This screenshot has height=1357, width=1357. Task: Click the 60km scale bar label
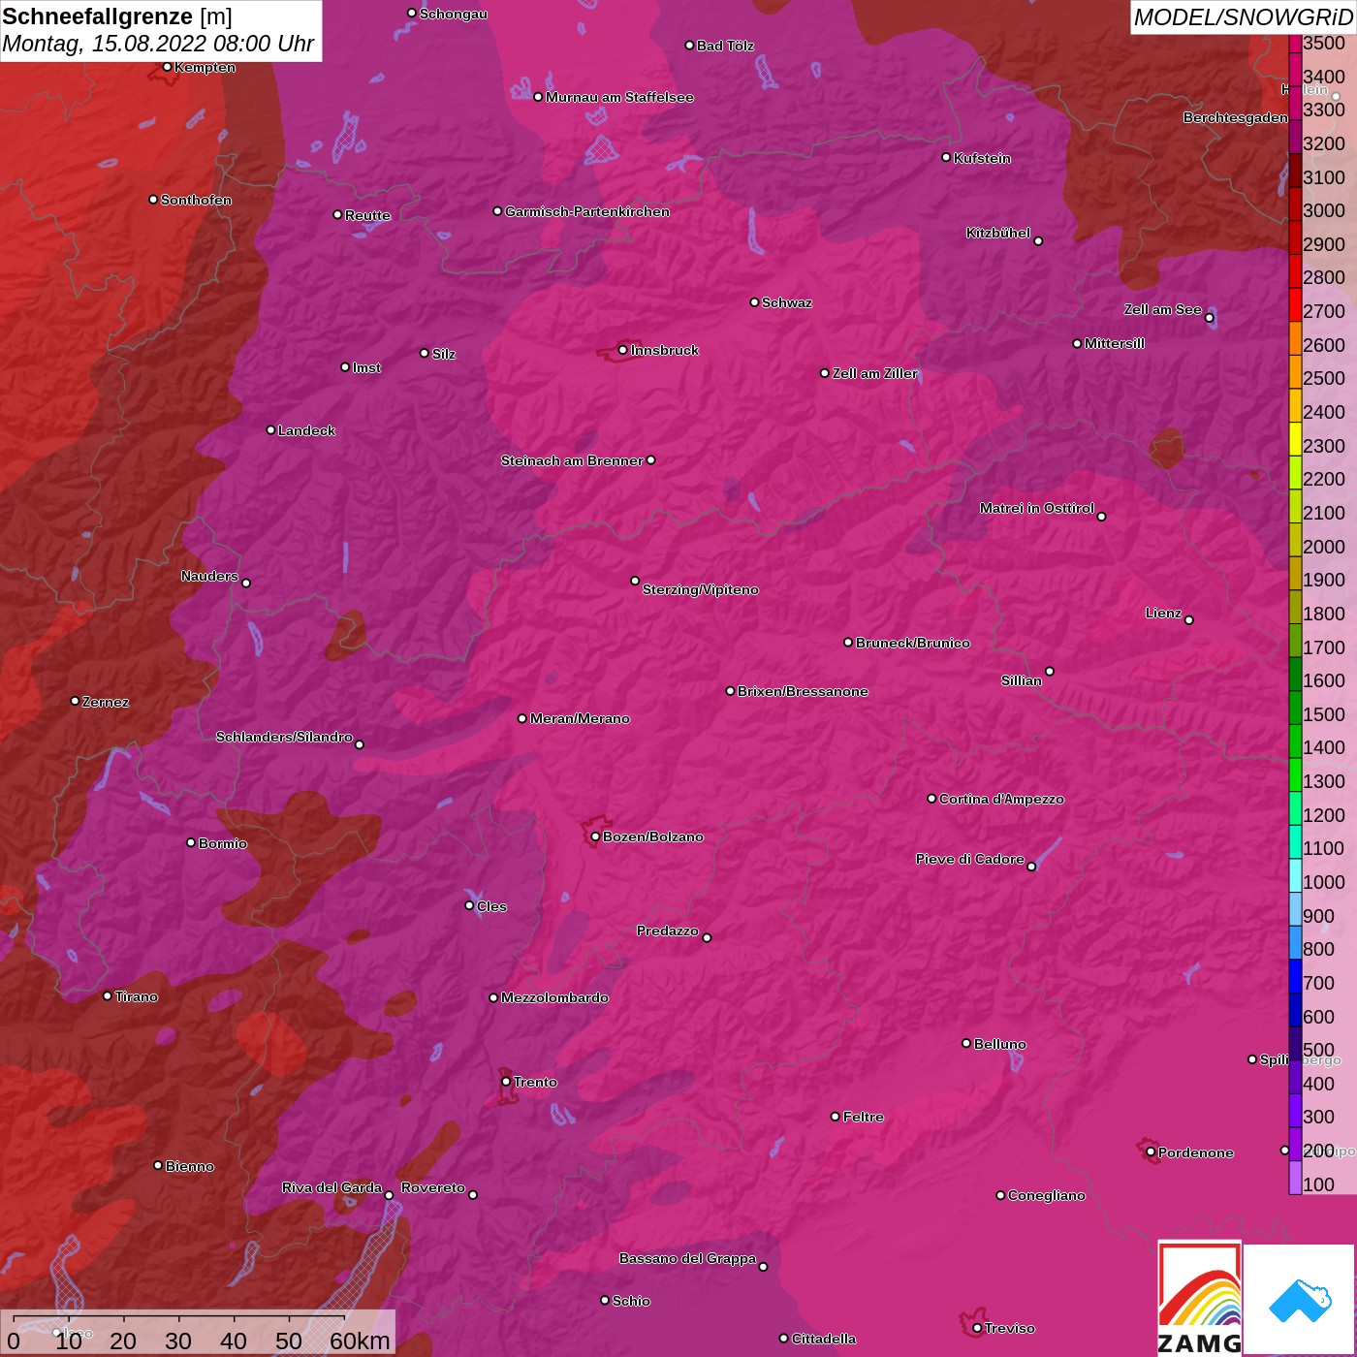tap(360, 1341)
